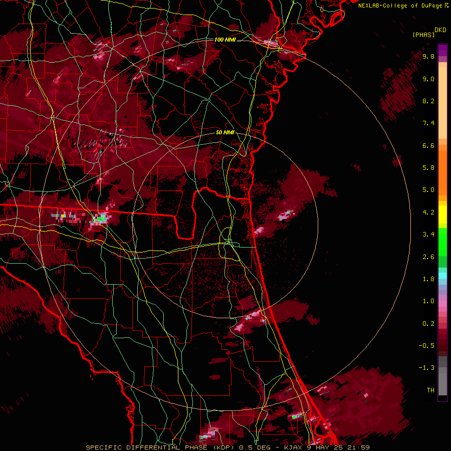Click the 1.0 value on color scale
The width and height of the screenshot is (451, 451).
click(x=428, y=301)
